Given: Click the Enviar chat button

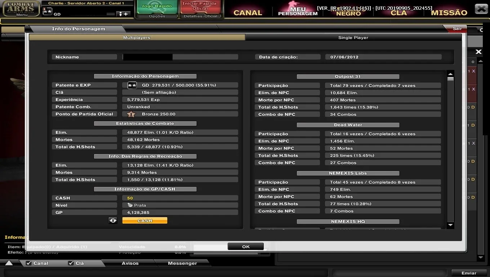Looking at the screenshot, I should (469, 273).
